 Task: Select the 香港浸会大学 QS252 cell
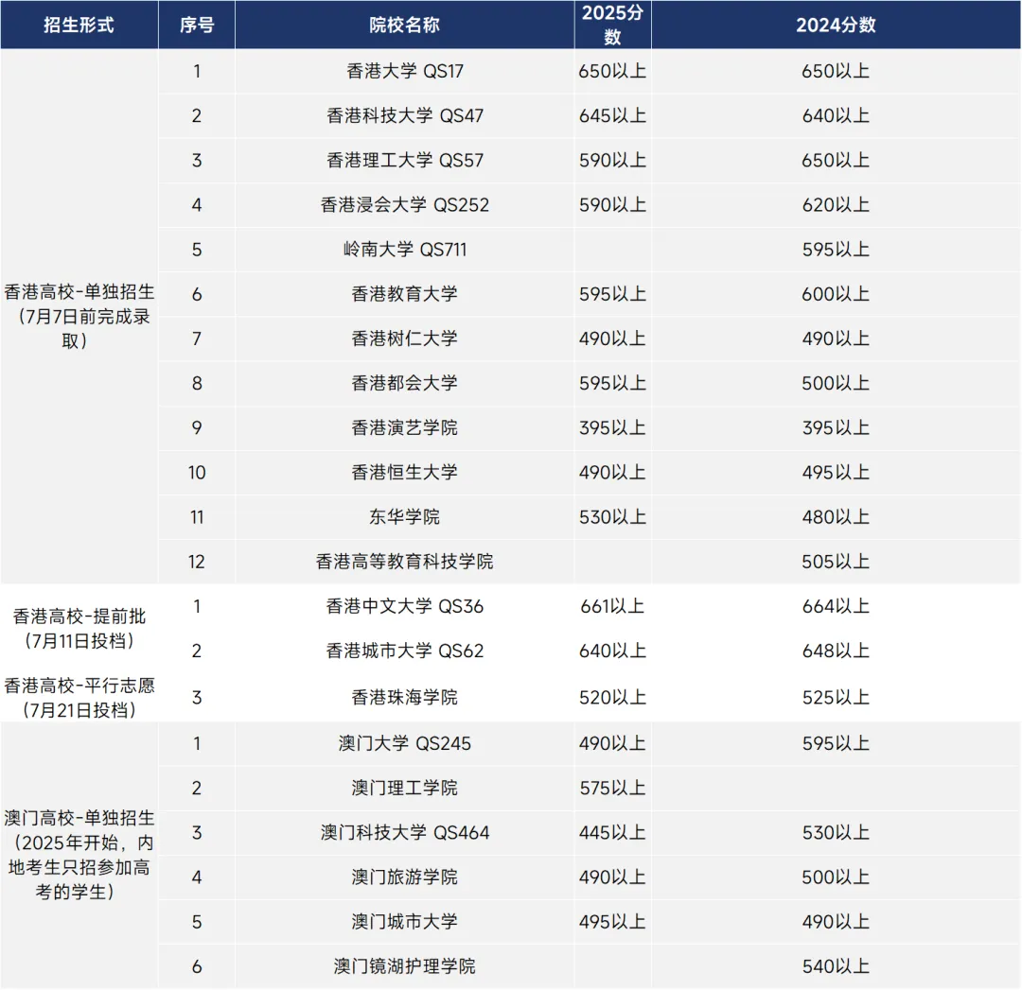(405, 205)
